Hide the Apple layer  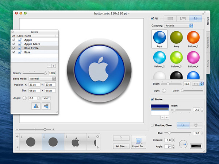point(14,40)
